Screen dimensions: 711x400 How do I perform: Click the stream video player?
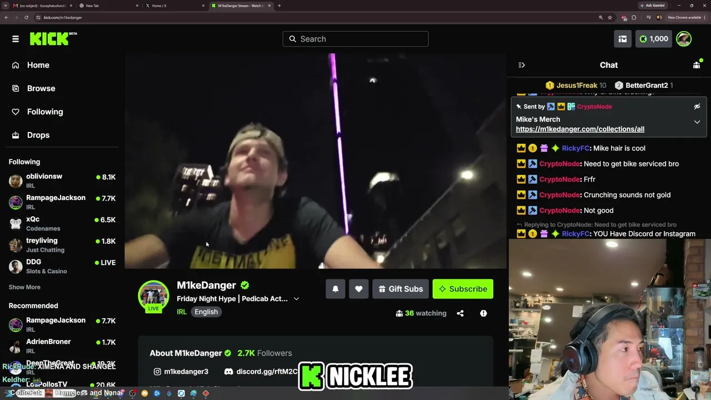tap(316, 161)
